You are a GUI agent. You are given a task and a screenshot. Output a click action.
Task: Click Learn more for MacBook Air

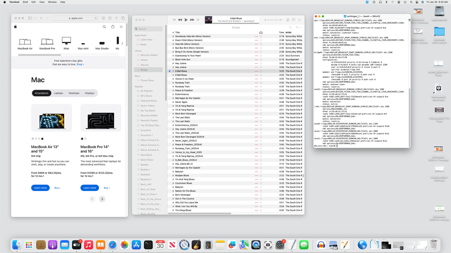[x=40, y=188]
